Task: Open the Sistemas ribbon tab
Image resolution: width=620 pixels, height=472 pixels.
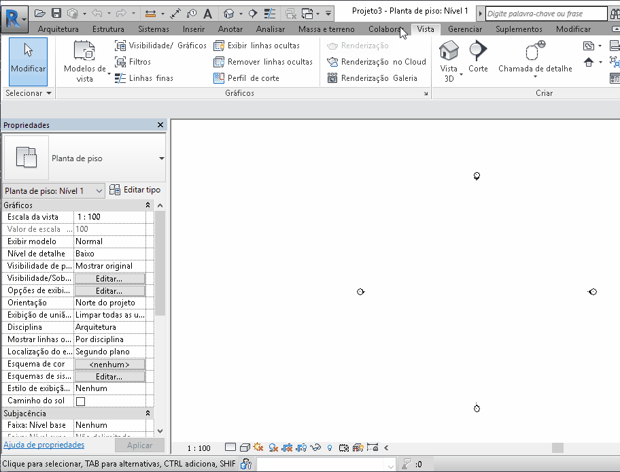Action: [154, 29]
